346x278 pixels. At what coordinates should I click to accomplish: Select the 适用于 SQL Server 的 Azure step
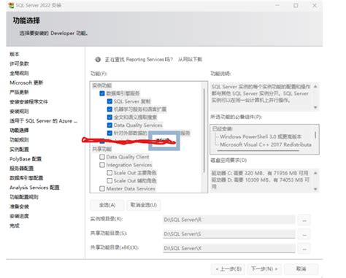[x=44, y=121]
